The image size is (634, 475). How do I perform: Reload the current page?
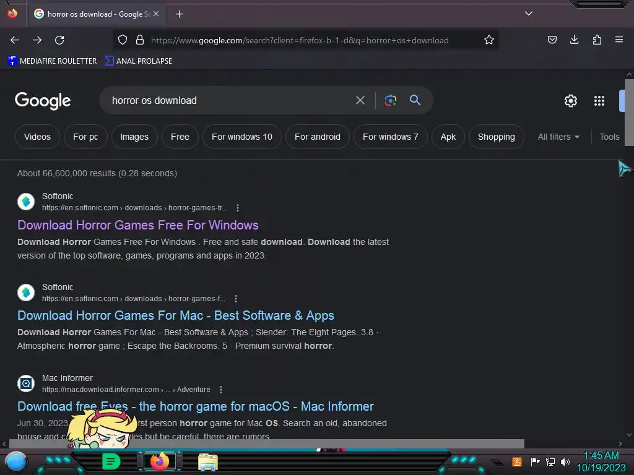point(59,40)
